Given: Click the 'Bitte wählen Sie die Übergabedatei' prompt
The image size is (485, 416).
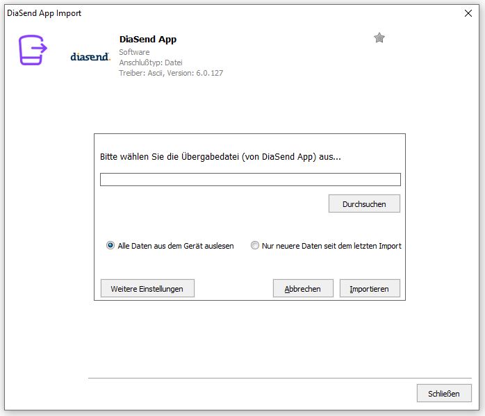Looking at the screenshot, I should click(x=220, y=157).
